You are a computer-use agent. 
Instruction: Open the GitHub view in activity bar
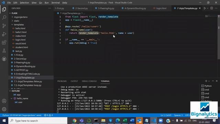(x=4, y=59)
